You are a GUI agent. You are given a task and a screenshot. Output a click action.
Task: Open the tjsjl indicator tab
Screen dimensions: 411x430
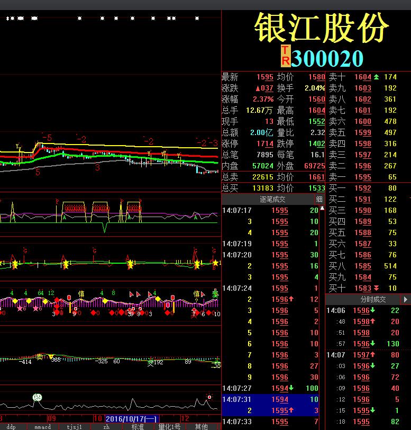click(75, 427)
